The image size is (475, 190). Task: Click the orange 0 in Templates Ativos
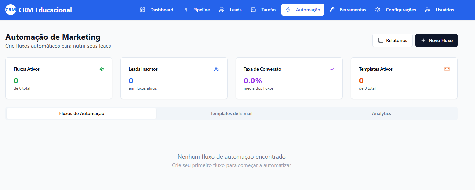tap(361, 81)
